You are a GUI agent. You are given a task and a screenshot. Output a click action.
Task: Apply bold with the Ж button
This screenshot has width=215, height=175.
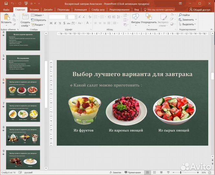pyautogui.click(x=51, y=23)
